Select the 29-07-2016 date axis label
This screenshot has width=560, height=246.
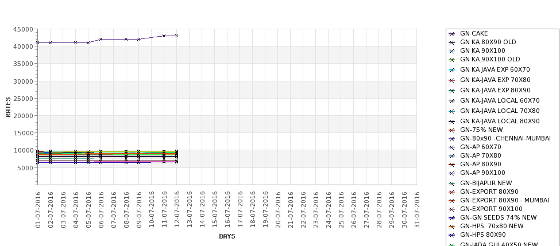coord(392,210)
